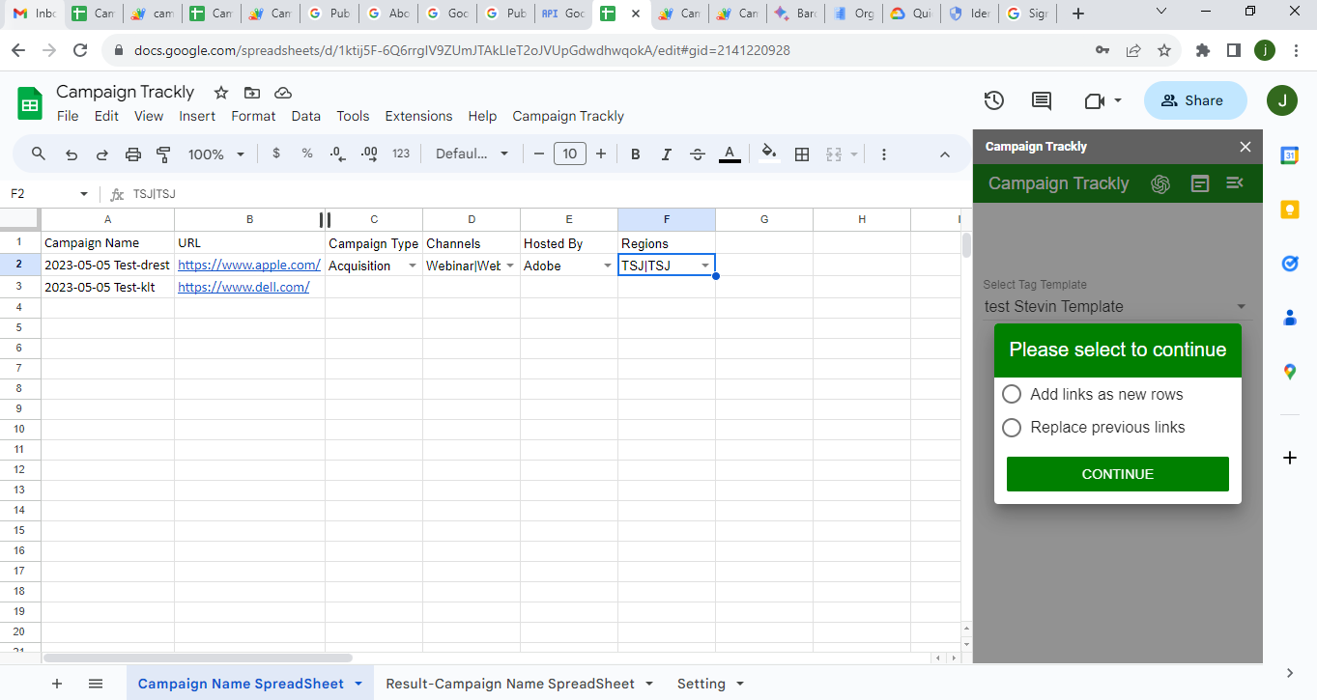Viewport: 1317px width, 700px height.
Task: Collapse the Campaign Trackly sidebar menu icon
Action: click(1235, 182)
